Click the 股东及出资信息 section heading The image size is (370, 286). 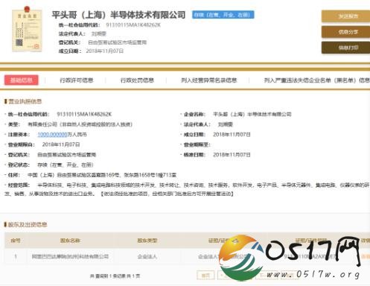pyautogui.click(x=28, y=225)
